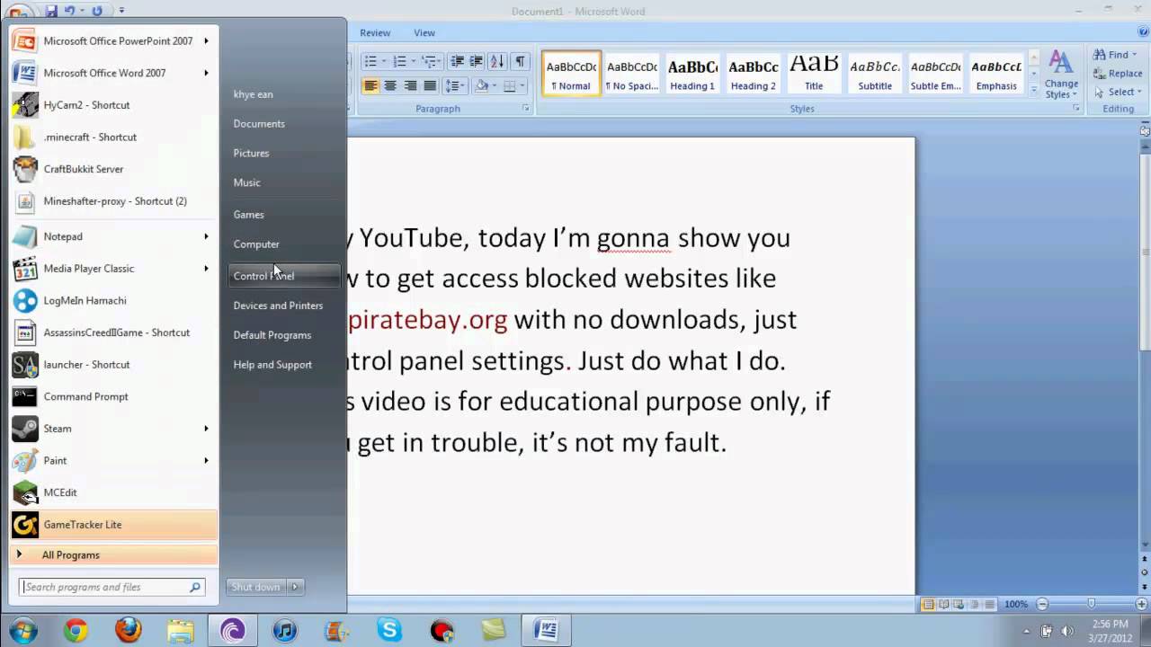Open the View ribbon tab

pos(424,33)
